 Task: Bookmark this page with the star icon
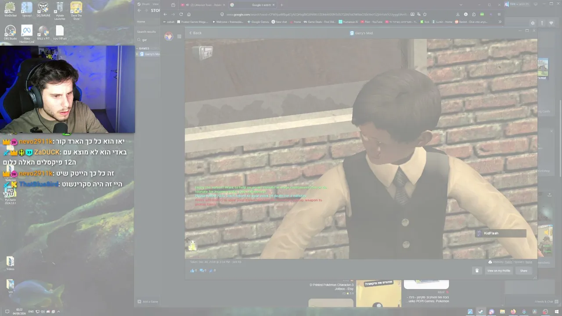coord(425,14)
